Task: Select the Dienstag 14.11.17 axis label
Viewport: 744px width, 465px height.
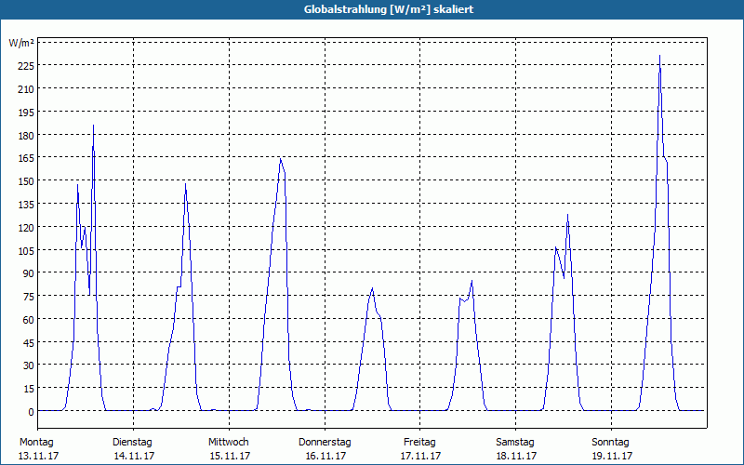Action: click(x=134, y=449)
